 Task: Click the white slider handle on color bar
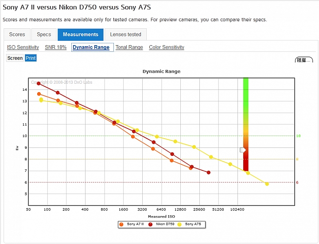243,150
